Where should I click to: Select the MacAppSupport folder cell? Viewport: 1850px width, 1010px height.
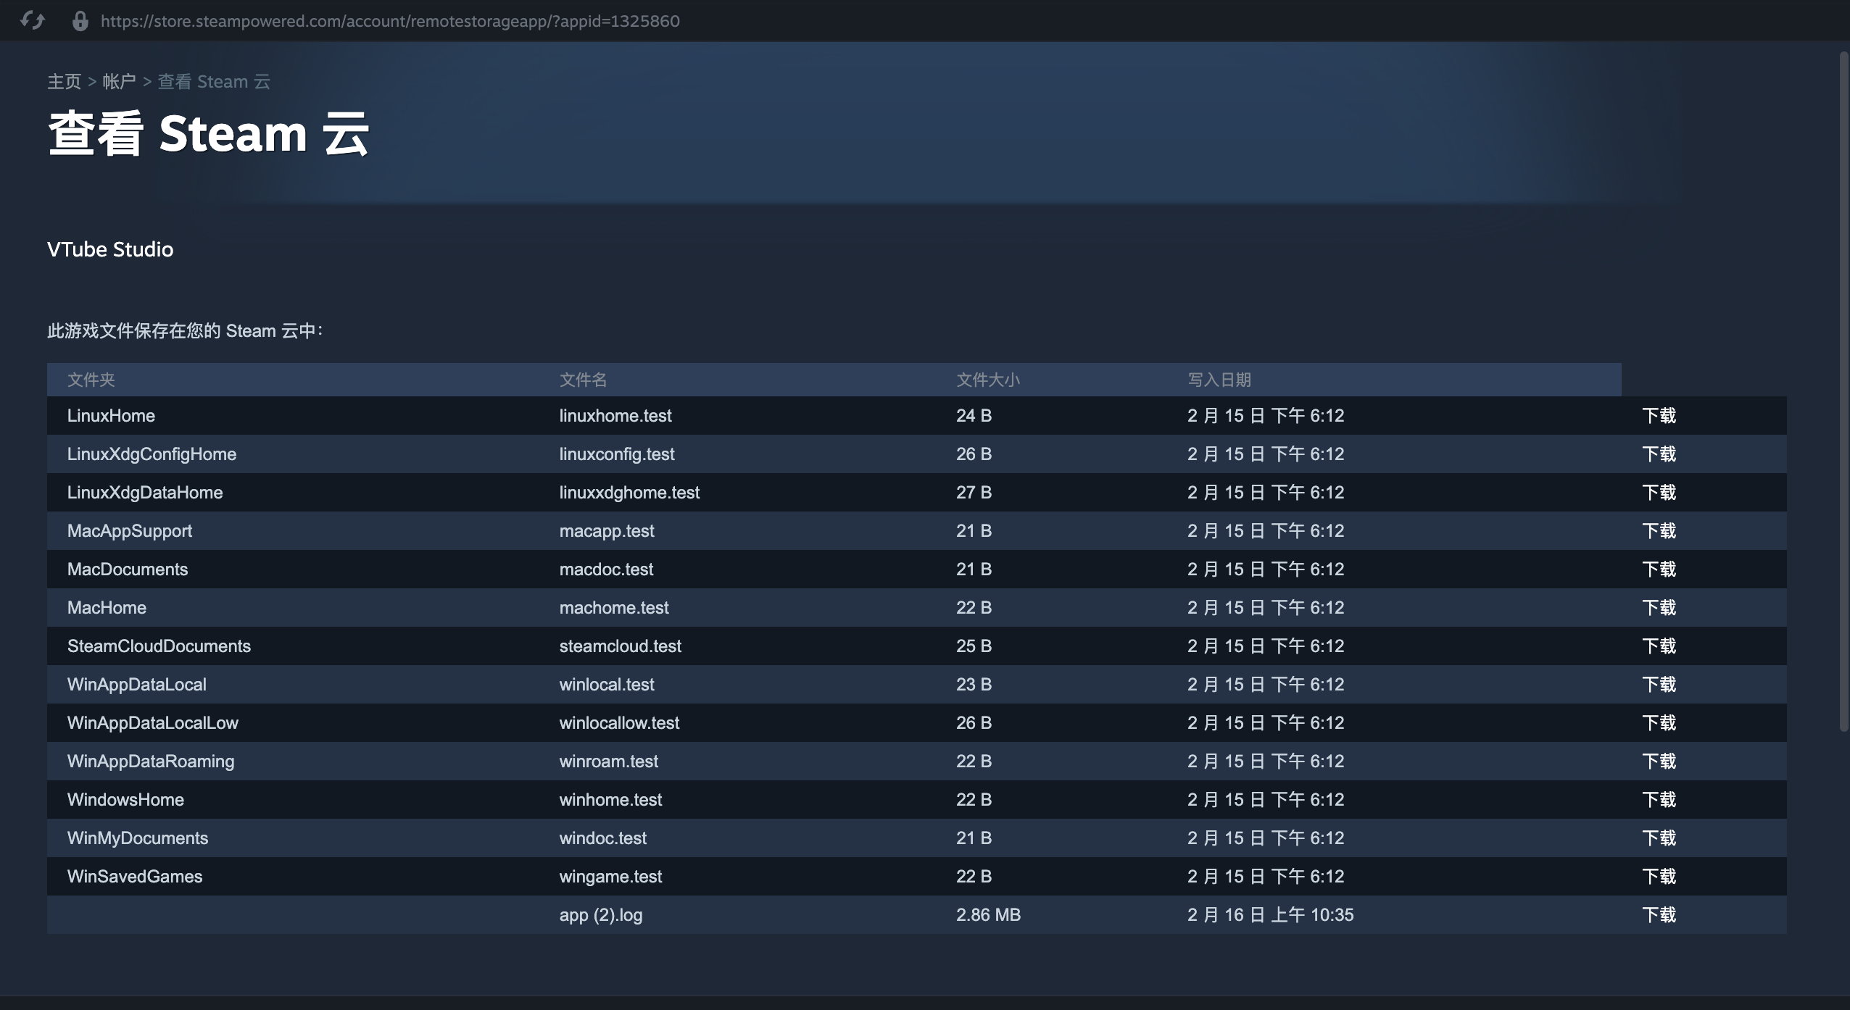click(x=130, y=531)
